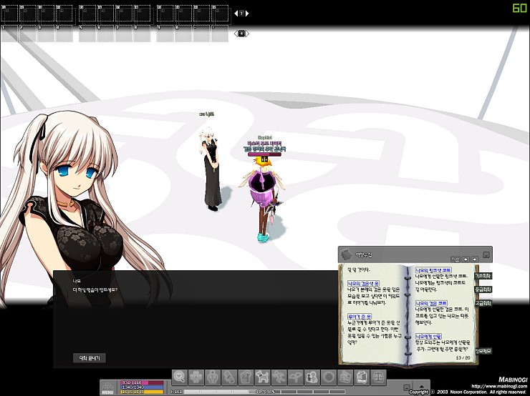The height and width of the screenshot is (396, 530).
Task: Click the first slot in top hotkey bar
Action: [9, 14]
